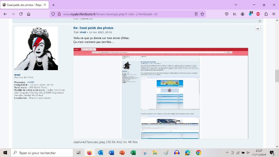Open the Adblock Plus extension
Image resolution: width=279 pixels, height=157 pixels.
pos(258,14)
